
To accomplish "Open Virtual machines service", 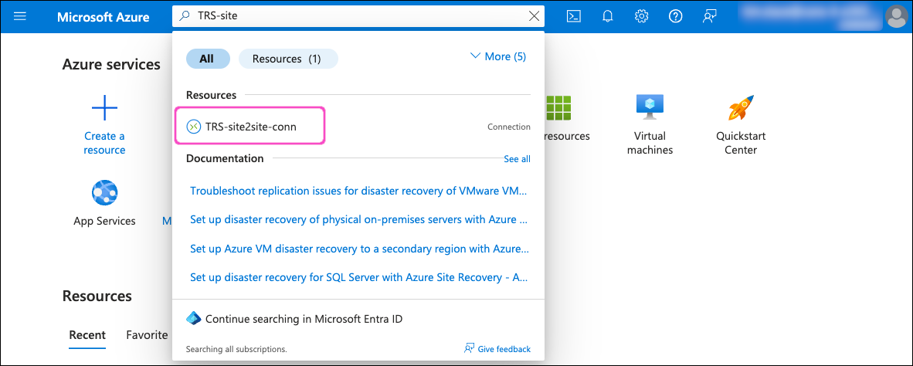I will 650,108.
